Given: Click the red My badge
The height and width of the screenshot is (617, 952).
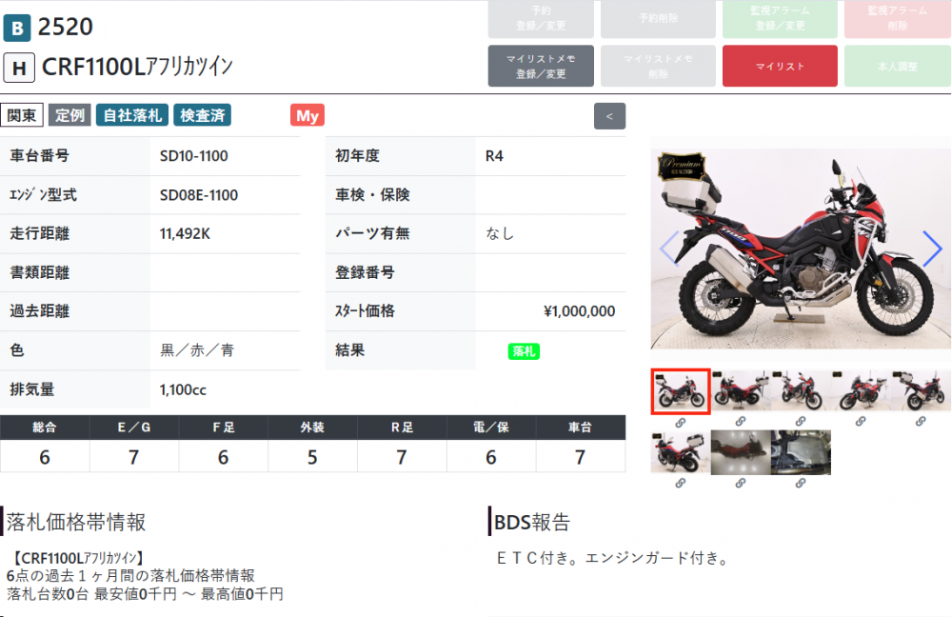Looking at the screenshot, I should pyautogui.click(x=307, y=116).
